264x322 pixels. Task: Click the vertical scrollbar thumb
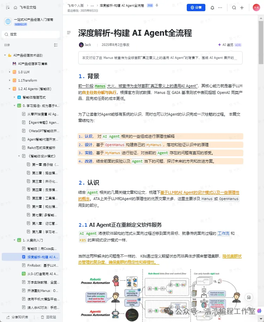click(x=261, y=42)
